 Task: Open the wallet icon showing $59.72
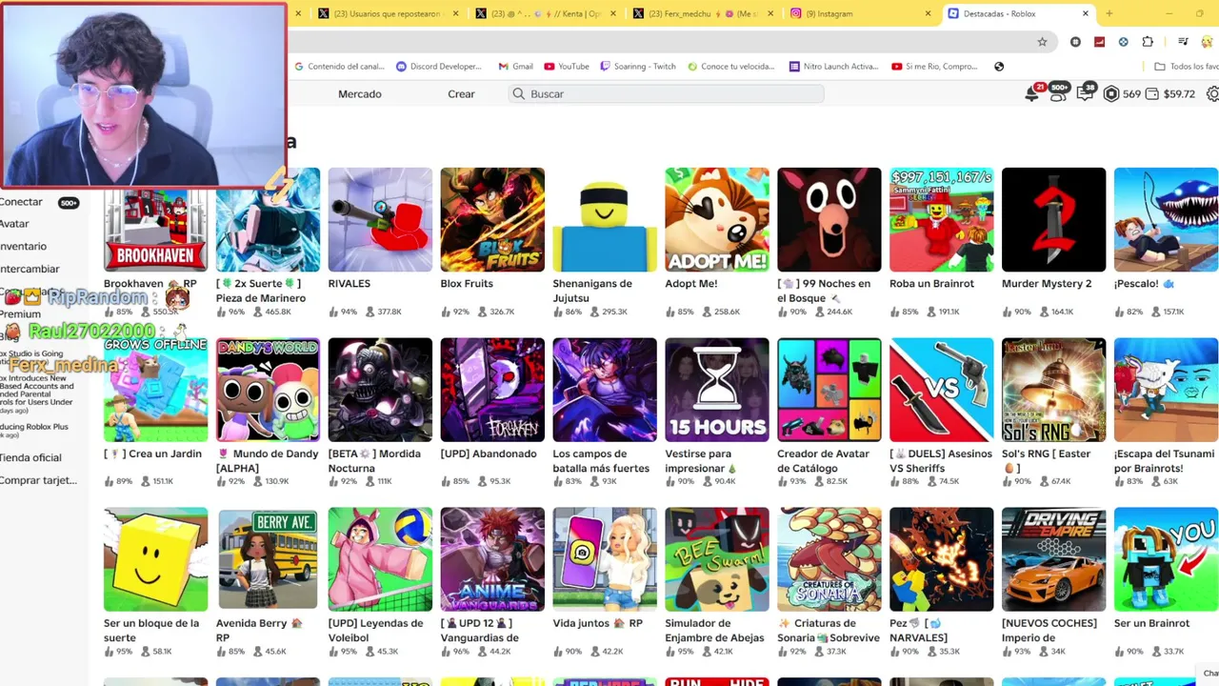(x=1152, y=93)
